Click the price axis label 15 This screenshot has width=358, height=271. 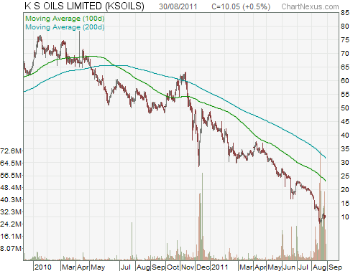pyautogui.click(x=345, y=204)
